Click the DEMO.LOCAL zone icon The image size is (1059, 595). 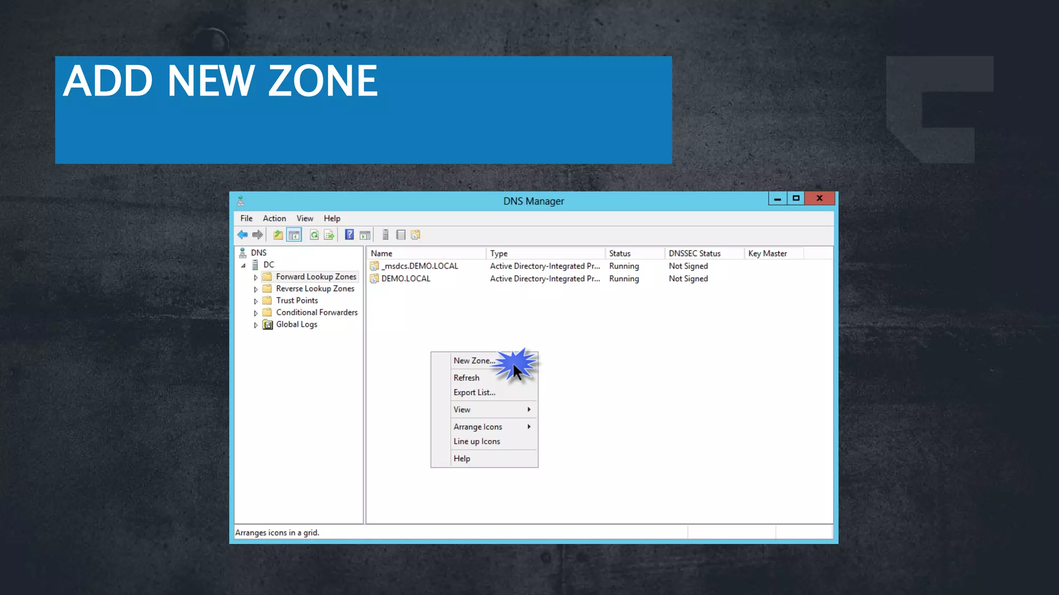tap(374, 278)
